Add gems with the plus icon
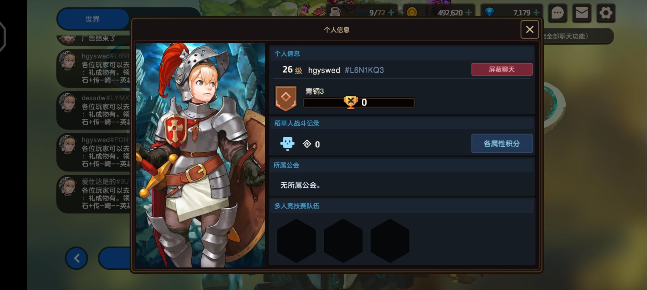This screenshot has height=290, width=647. [536, 13]
